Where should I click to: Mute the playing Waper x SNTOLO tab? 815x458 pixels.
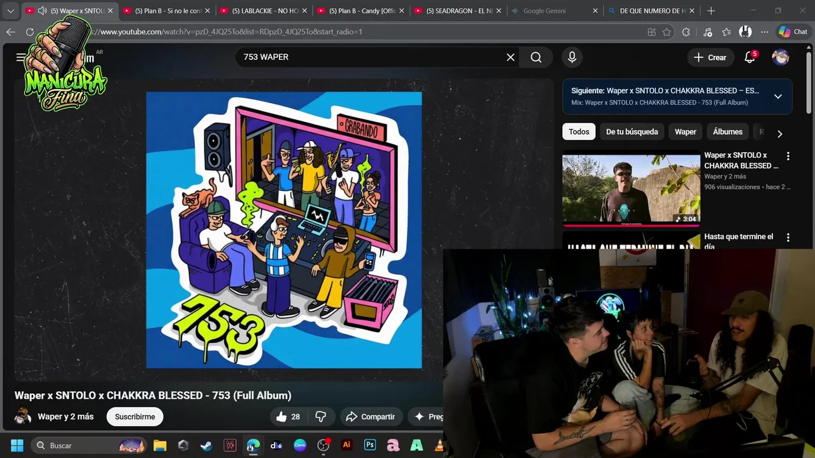pos(42,11)
